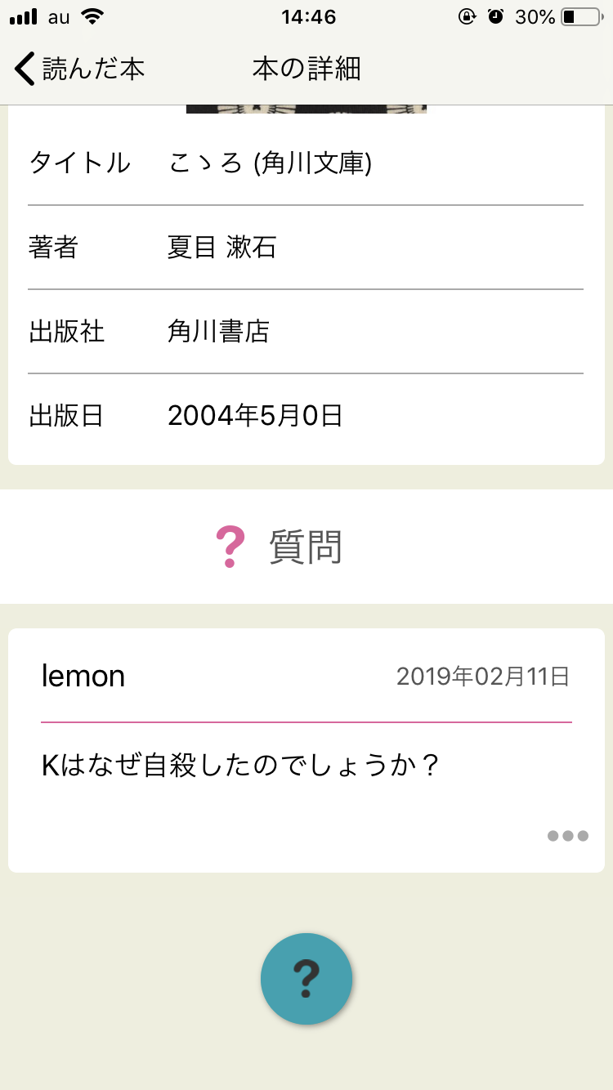Tap the author name 夏目 漱石
The image size is (613, 1090).
pyautogui.click(x=221, y=248)
